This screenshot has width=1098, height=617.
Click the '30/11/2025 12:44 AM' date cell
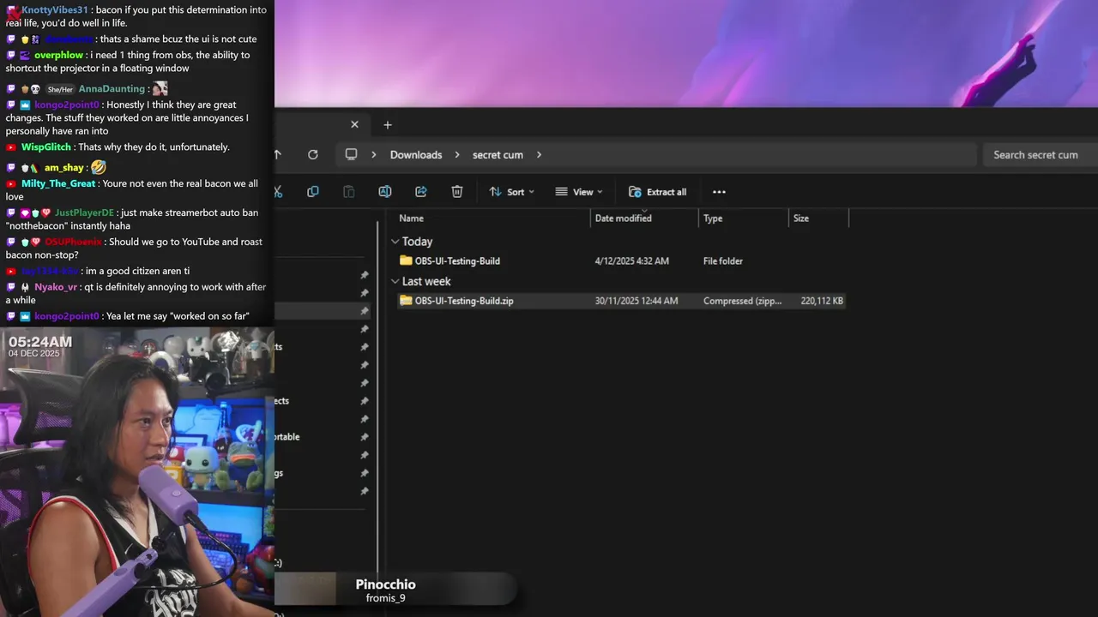coord(636,301)
